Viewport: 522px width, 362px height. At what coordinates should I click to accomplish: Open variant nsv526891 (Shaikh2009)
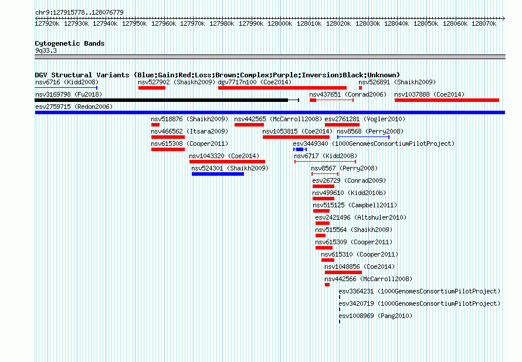397,82
